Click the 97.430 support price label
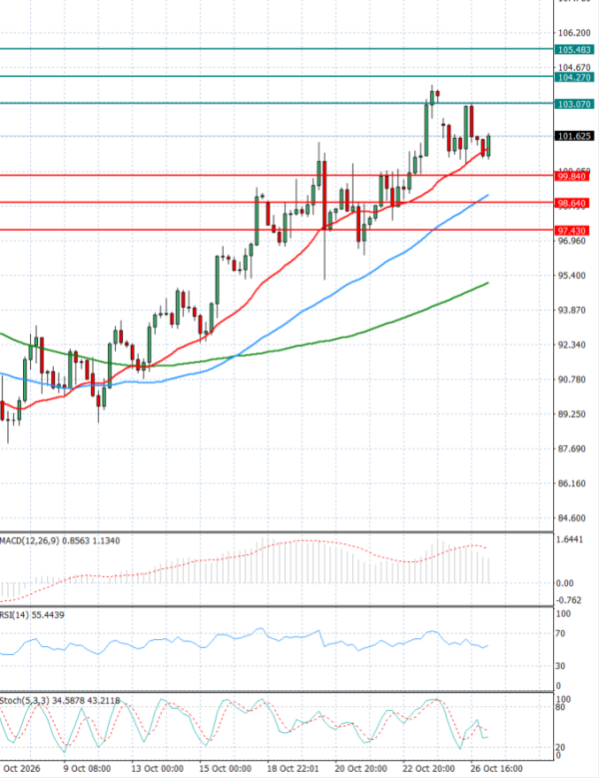 click(572, 231)
